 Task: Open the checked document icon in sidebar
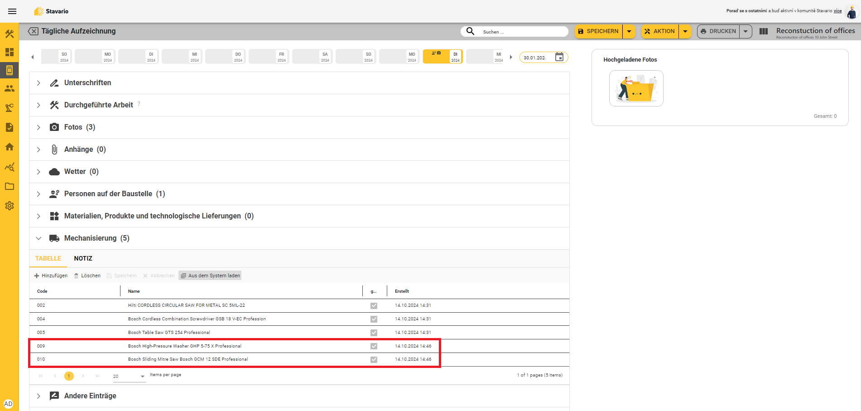pyautogui.click(x=10, y=127)
